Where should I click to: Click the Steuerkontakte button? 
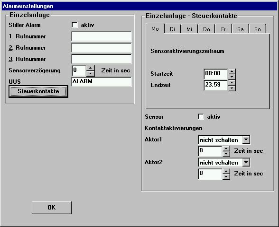(x=38, y=91)
